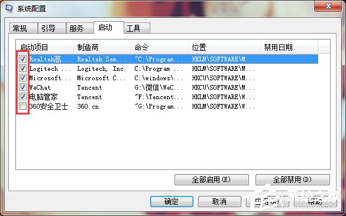Uncheck the Realtek startup item checkbox
346x216 pixels.
click(22, 58)
